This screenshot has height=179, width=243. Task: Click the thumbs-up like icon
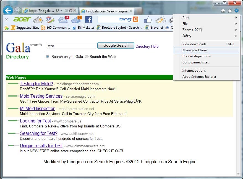tap(148, 20)
